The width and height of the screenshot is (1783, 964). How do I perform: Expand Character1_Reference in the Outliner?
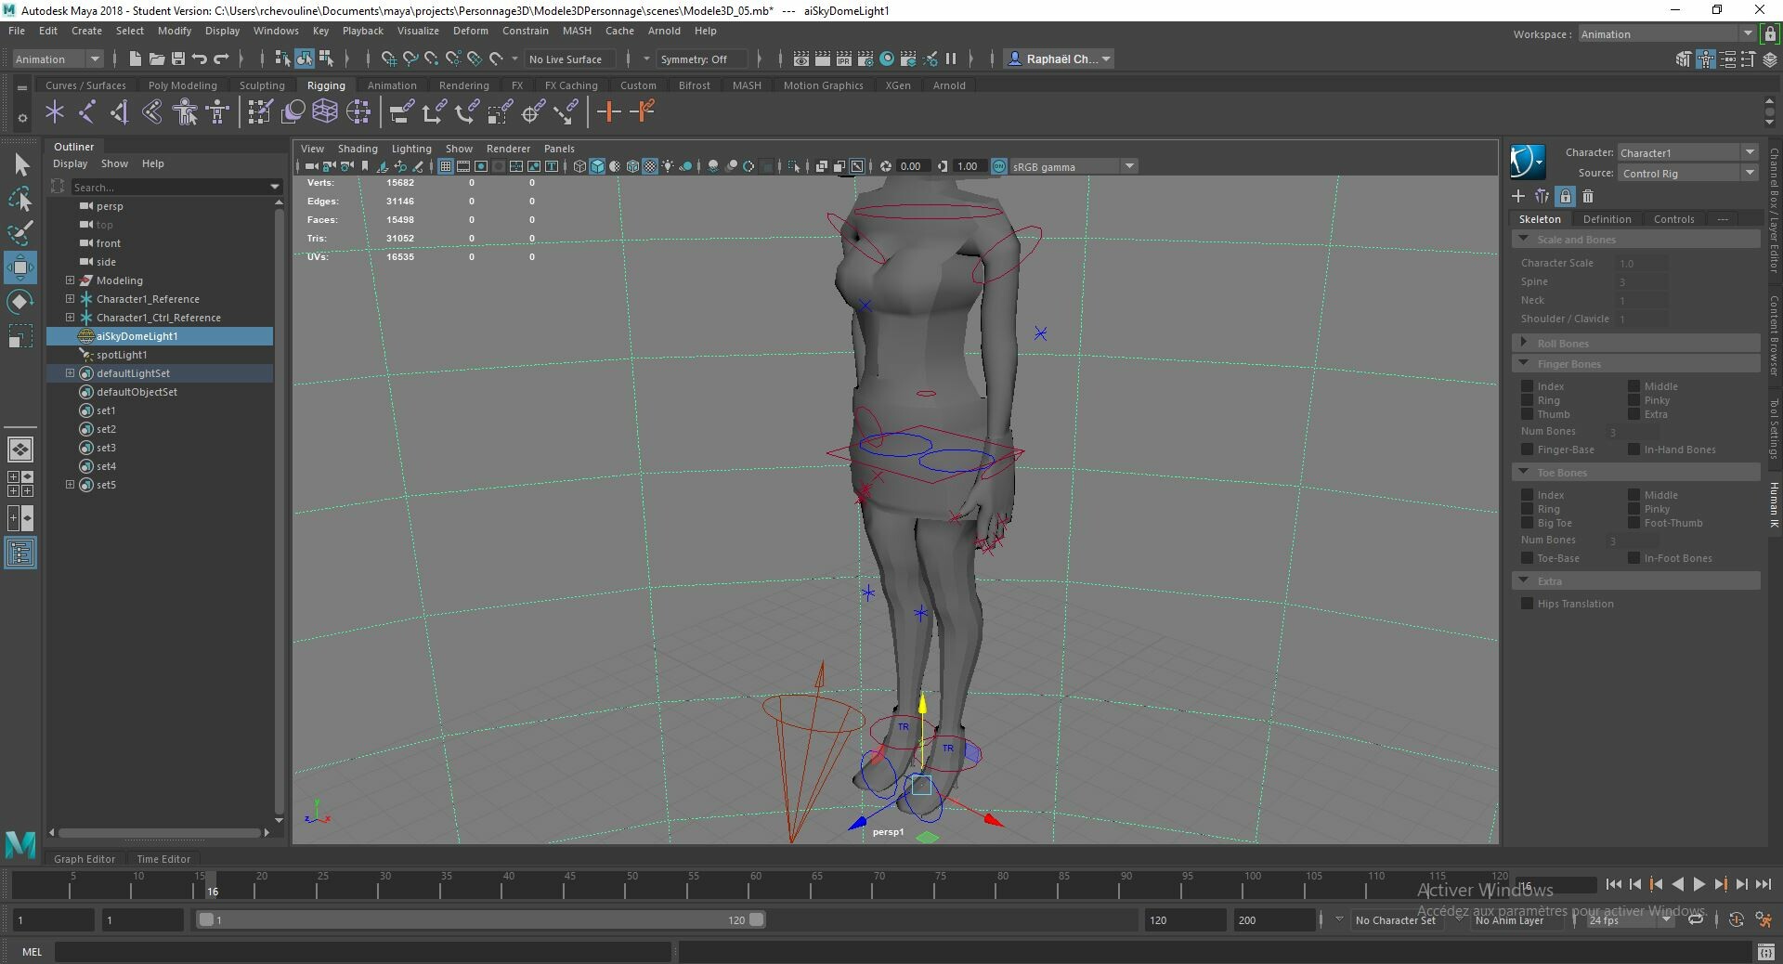69,299
